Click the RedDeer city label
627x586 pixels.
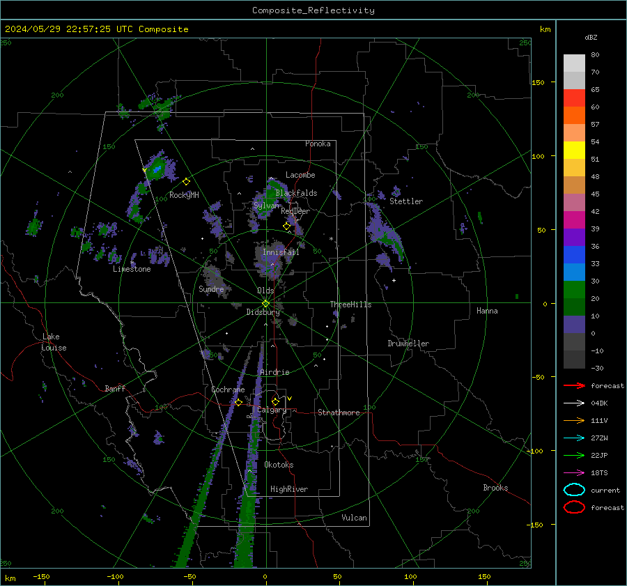(x=295, y=211)
